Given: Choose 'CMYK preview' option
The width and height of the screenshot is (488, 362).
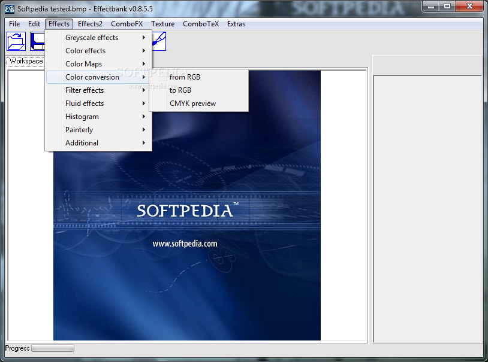Looking at the screenshot, I should coord(199,104).
